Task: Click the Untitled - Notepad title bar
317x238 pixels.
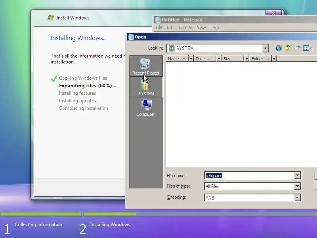Action: coord(235,20)
